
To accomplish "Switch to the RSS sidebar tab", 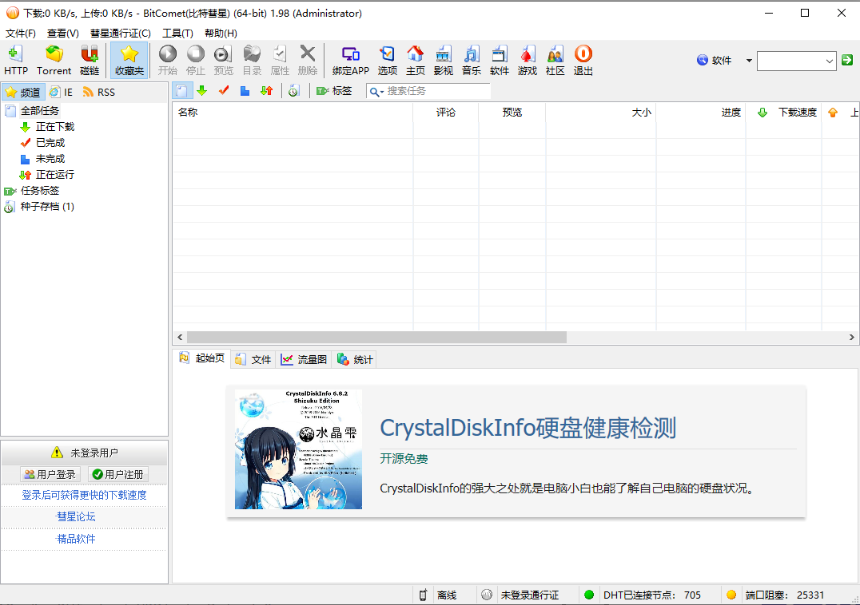I will point(99,92).
